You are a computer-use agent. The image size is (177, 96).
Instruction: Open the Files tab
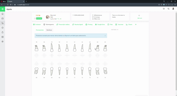click(110, 24)
